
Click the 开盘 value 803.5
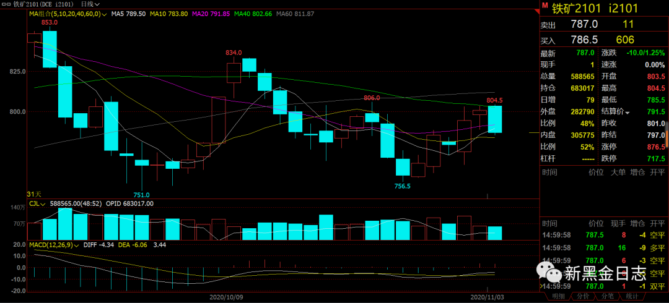[656, 77]
